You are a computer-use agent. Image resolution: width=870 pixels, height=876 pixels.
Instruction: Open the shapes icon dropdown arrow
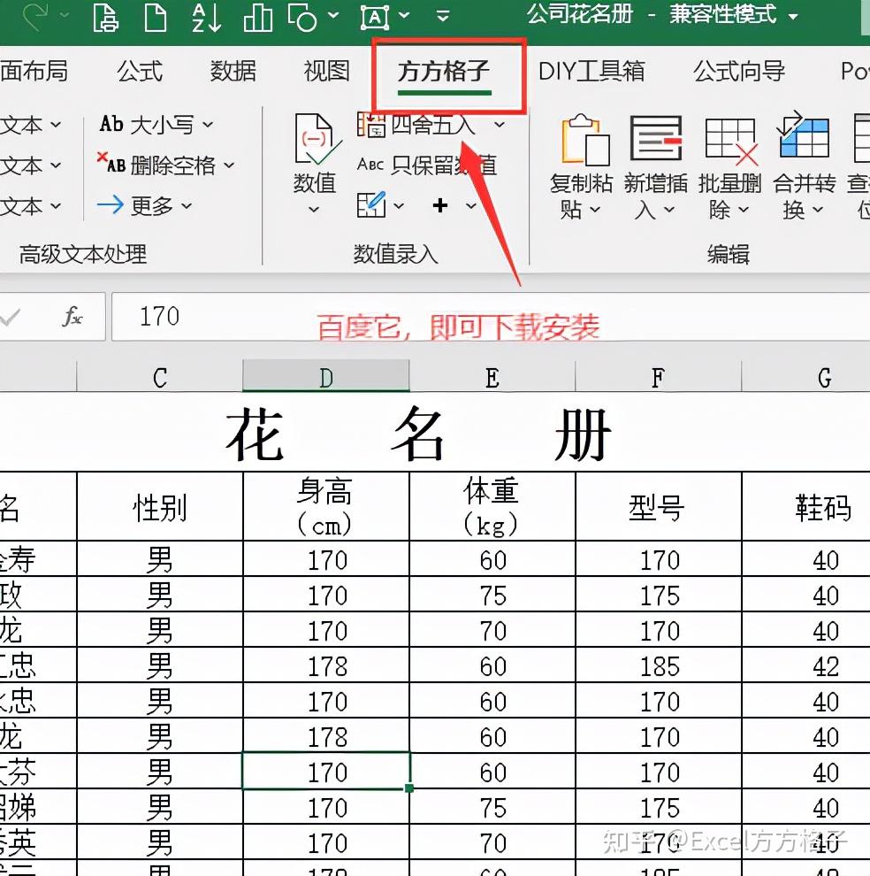point(333,16)
